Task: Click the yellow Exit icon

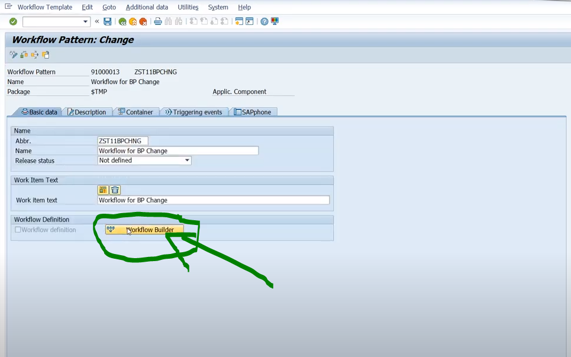Action: coord(133,22)
